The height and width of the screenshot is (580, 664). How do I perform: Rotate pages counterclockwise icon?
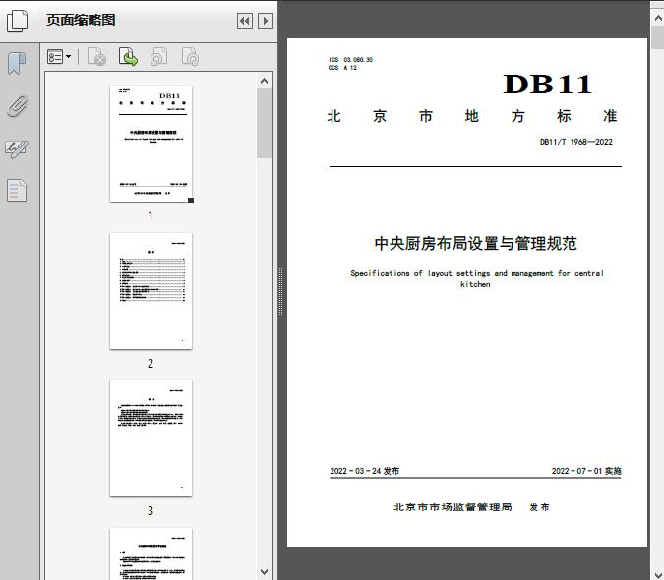159,57
